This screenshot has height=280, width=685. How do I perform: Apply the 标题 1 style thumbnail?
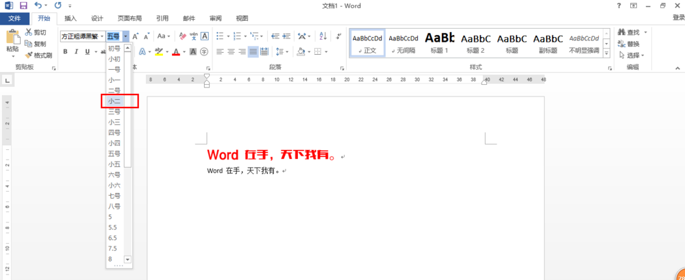tap(439, 42)
